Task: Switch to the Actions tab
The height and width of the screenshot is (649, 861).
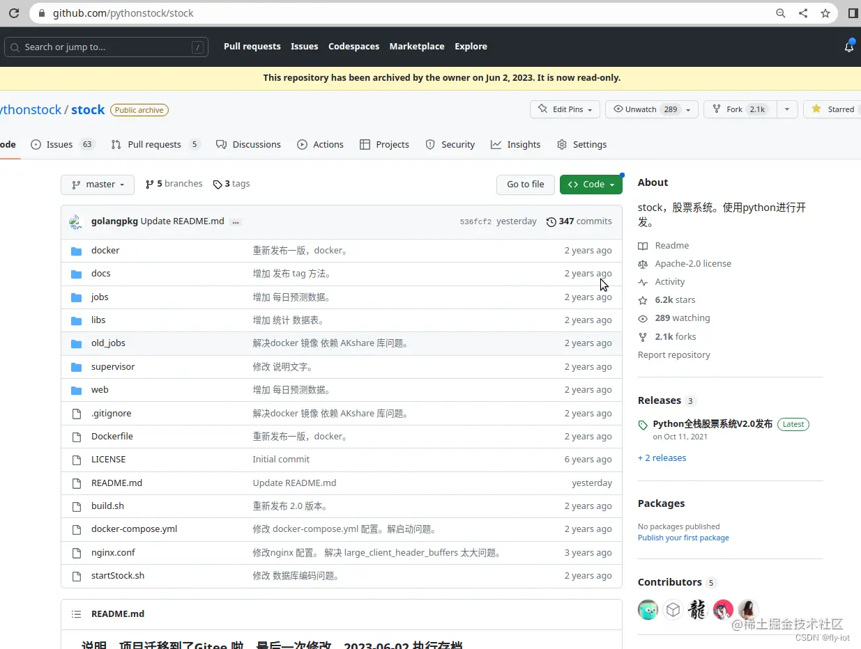Action: [x=320, y=145]
